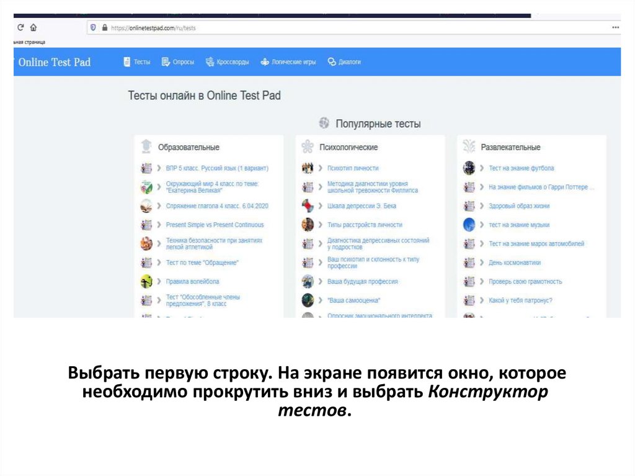This screenshot has height=476, width=635.
Task: Click chevron beside ВПР 5 класс row
Action: coord(159,168)
